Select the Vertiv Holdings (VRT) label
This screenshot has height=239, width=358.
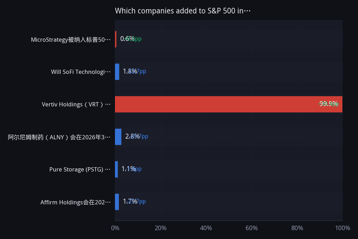coord(76,104)
